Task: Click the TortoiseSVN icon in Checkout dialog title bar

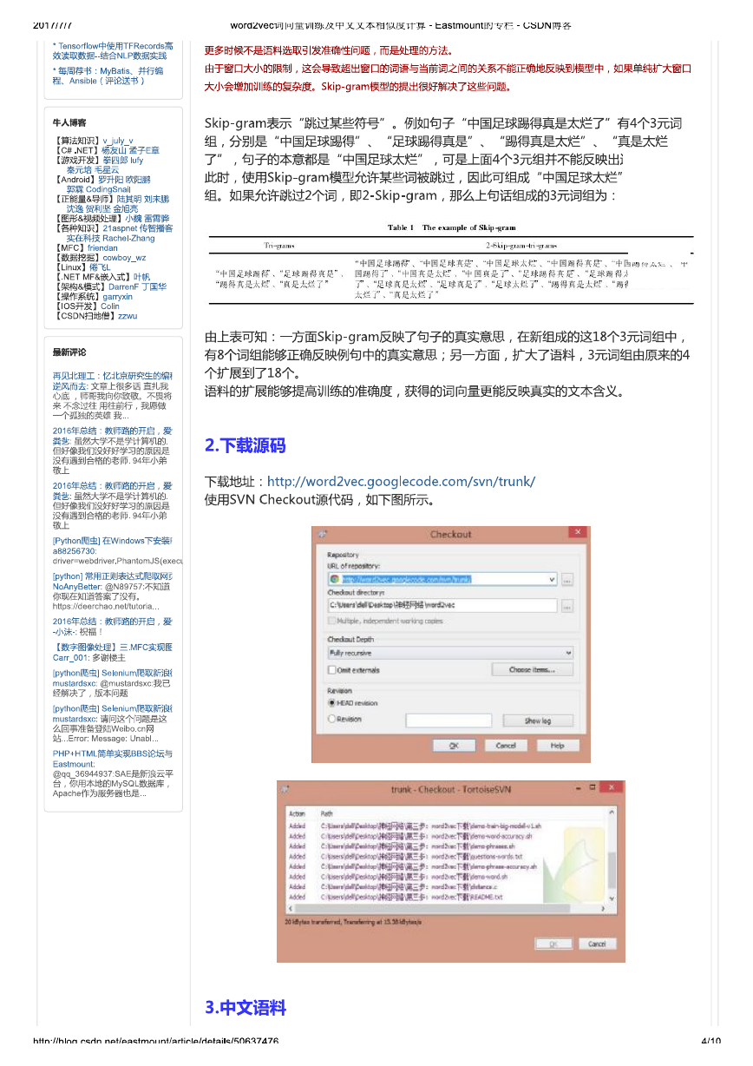Action: (322, 534)
